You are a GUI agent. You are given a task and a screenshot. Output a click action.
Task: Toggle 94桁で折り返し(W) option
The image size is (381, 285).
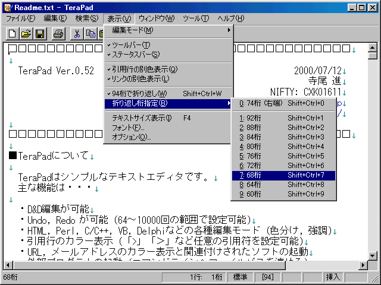click(168, 94)
